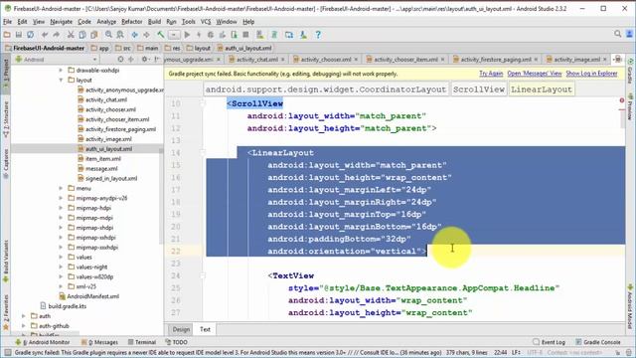636x358 pixels.
Task: Open the Gradle Console
Action: tap(598, 342)
